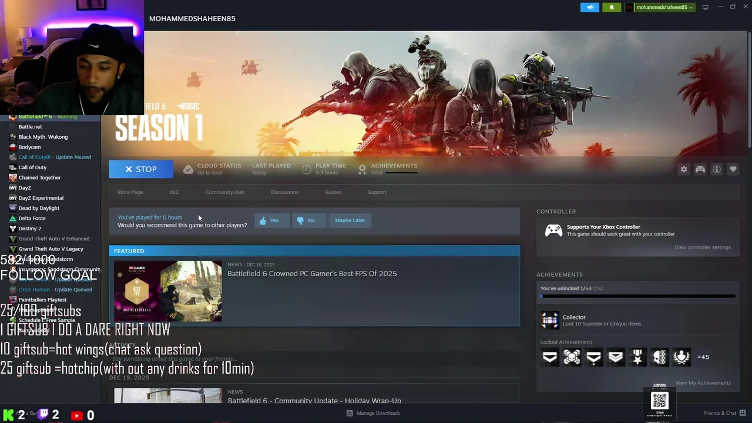Click the 'Say something about this game' field
The height and width of the screenshot is (423, 752).
(314, 359)
